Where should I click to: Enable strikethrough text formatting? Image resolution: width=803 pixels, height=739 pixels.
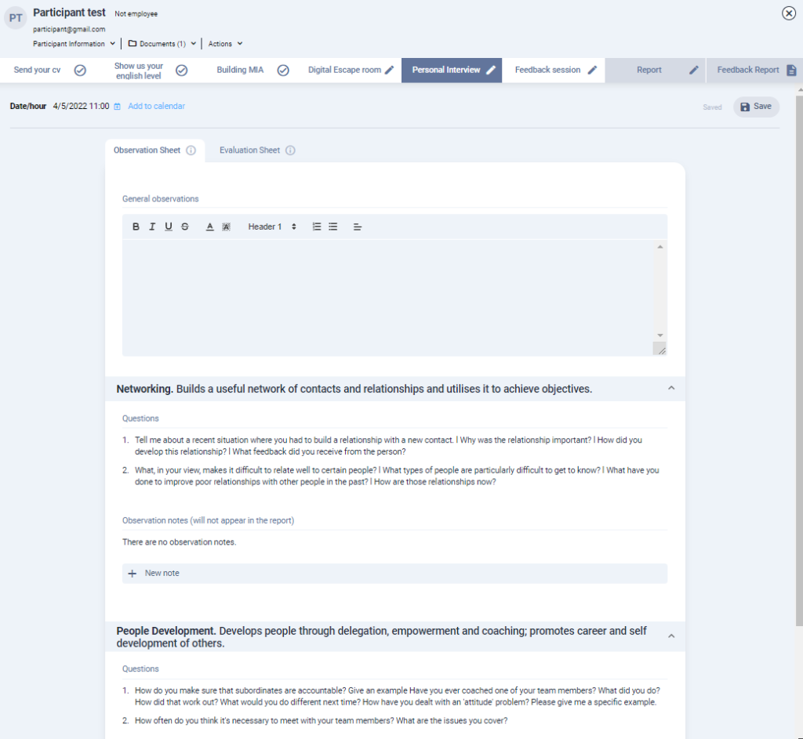pyautogui.click(x=185, y=226)
